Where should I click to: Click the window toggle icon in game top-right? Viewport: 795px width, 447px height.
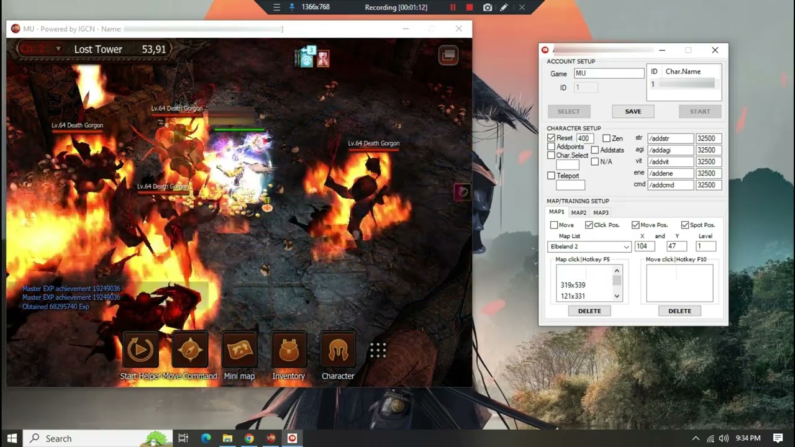coord(448,55)
